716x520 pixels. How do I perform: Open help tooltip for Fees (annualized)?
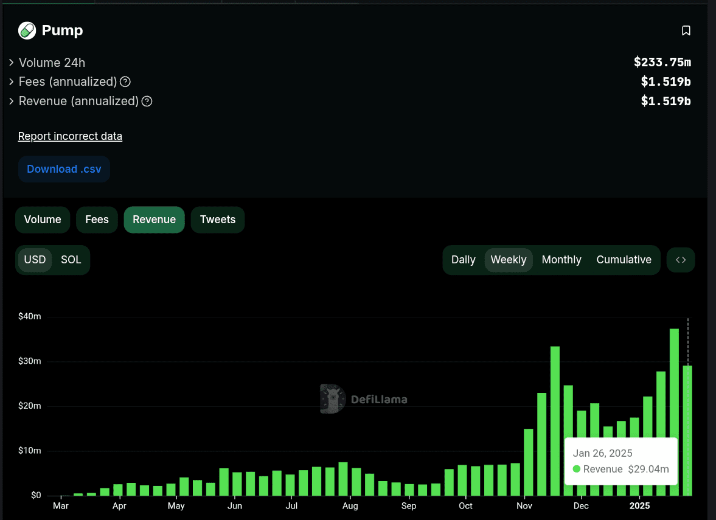(125, 81)
